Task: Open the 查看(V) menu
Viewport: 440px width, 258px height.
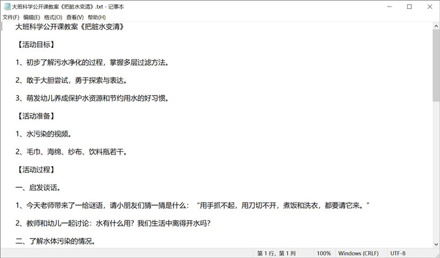Action: pyautogui.click(x=75, y=17)
